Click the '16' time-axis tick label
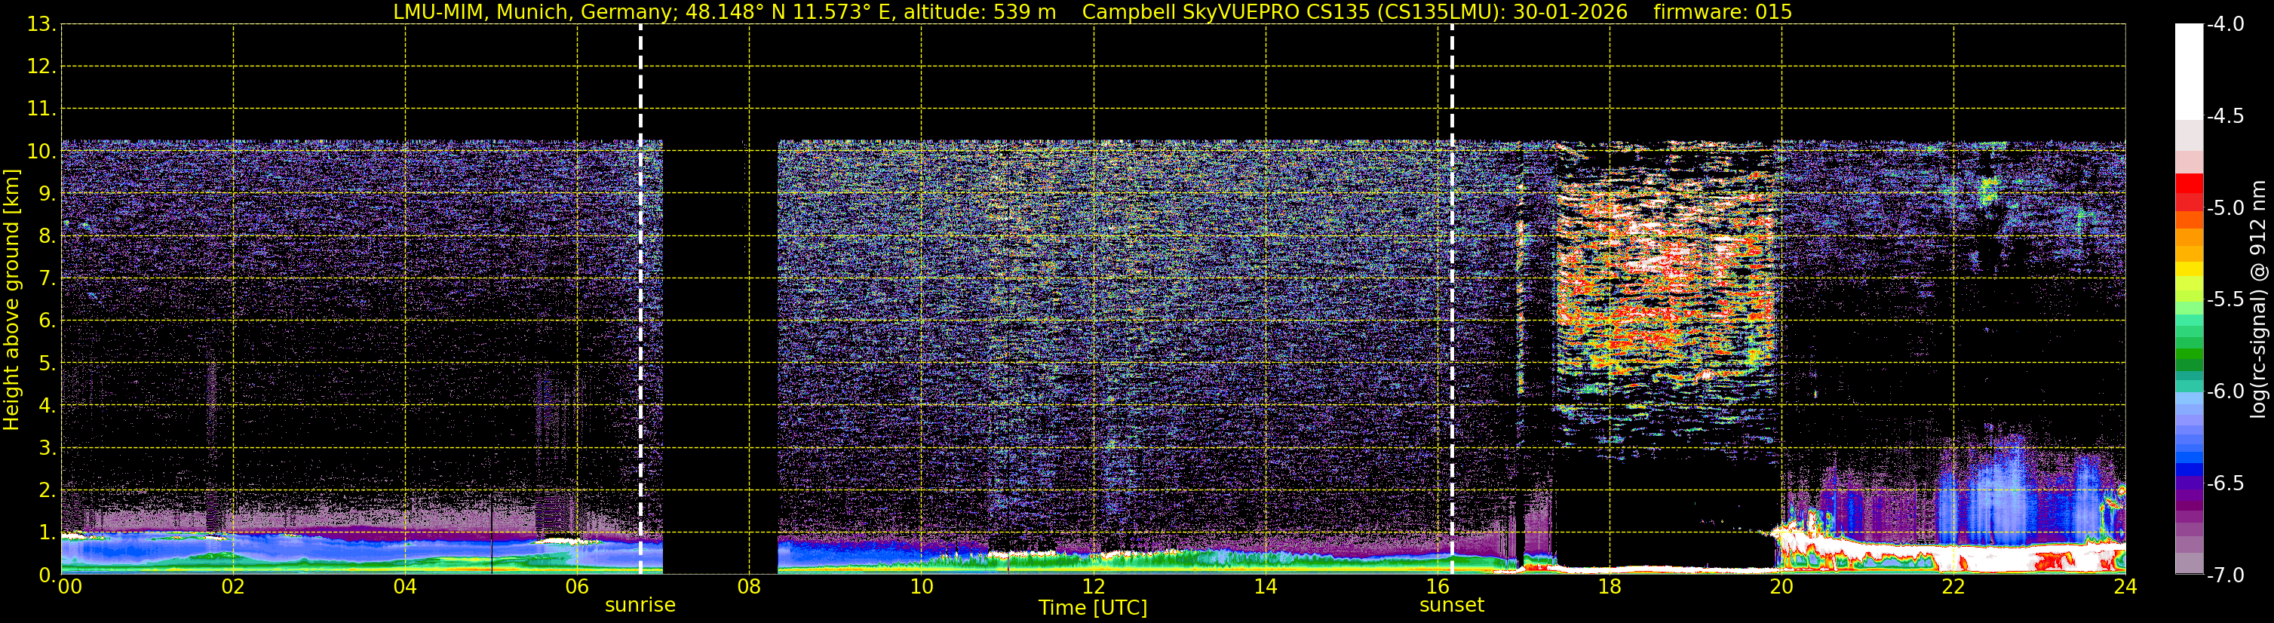The height and width of the screenshot is (623, 2274). coord(1438,587)
